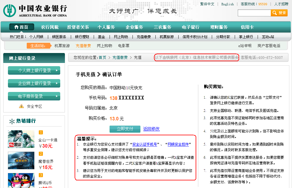
Task: Open the 三农服务 menu
Action: (162, 27)
